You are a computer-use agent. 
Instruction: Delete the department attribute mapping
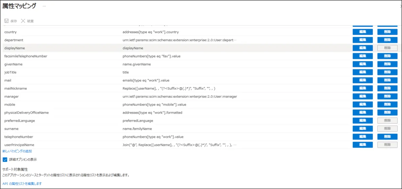[x=387, y=40]
